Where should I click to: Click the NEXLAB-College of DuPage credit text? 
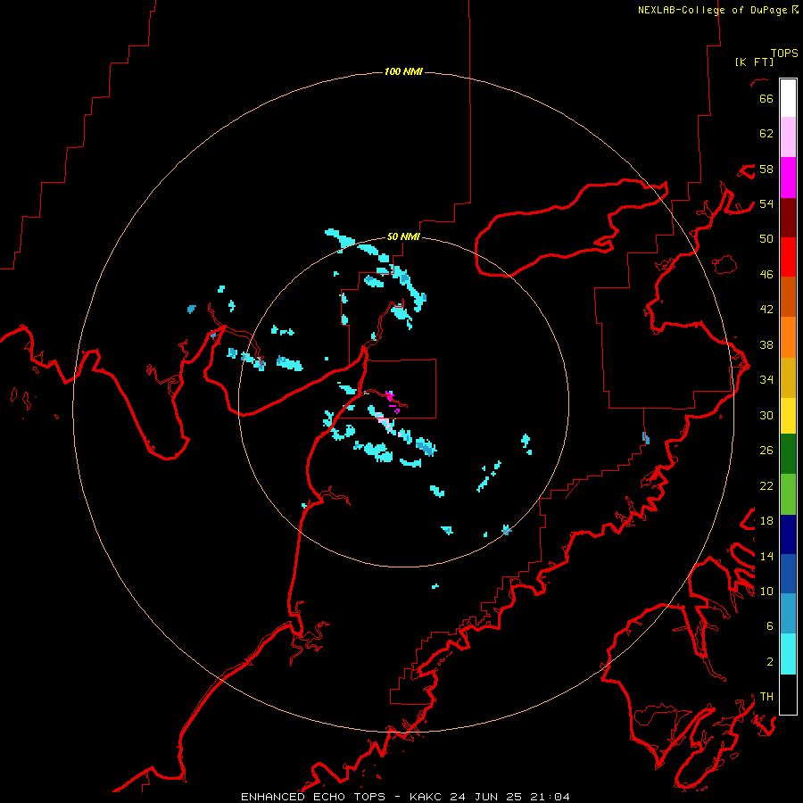712,10
